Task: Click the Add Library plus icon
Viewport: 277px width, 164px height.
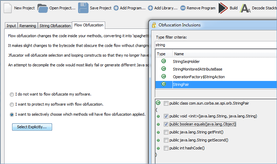Action: point(150,8)
